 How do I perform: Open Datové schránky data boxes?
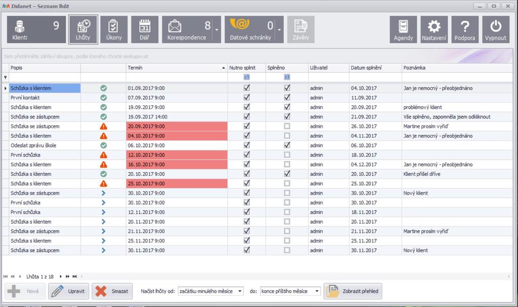pyautogui.click(x=250, y=29)
